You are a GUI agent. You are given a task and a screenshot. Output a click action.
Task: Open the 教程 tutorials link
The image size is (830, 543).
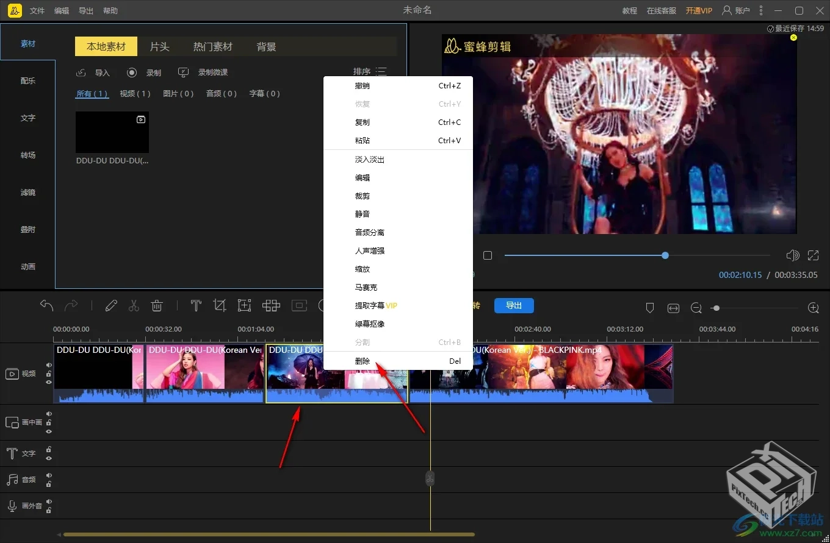point(629,10)
